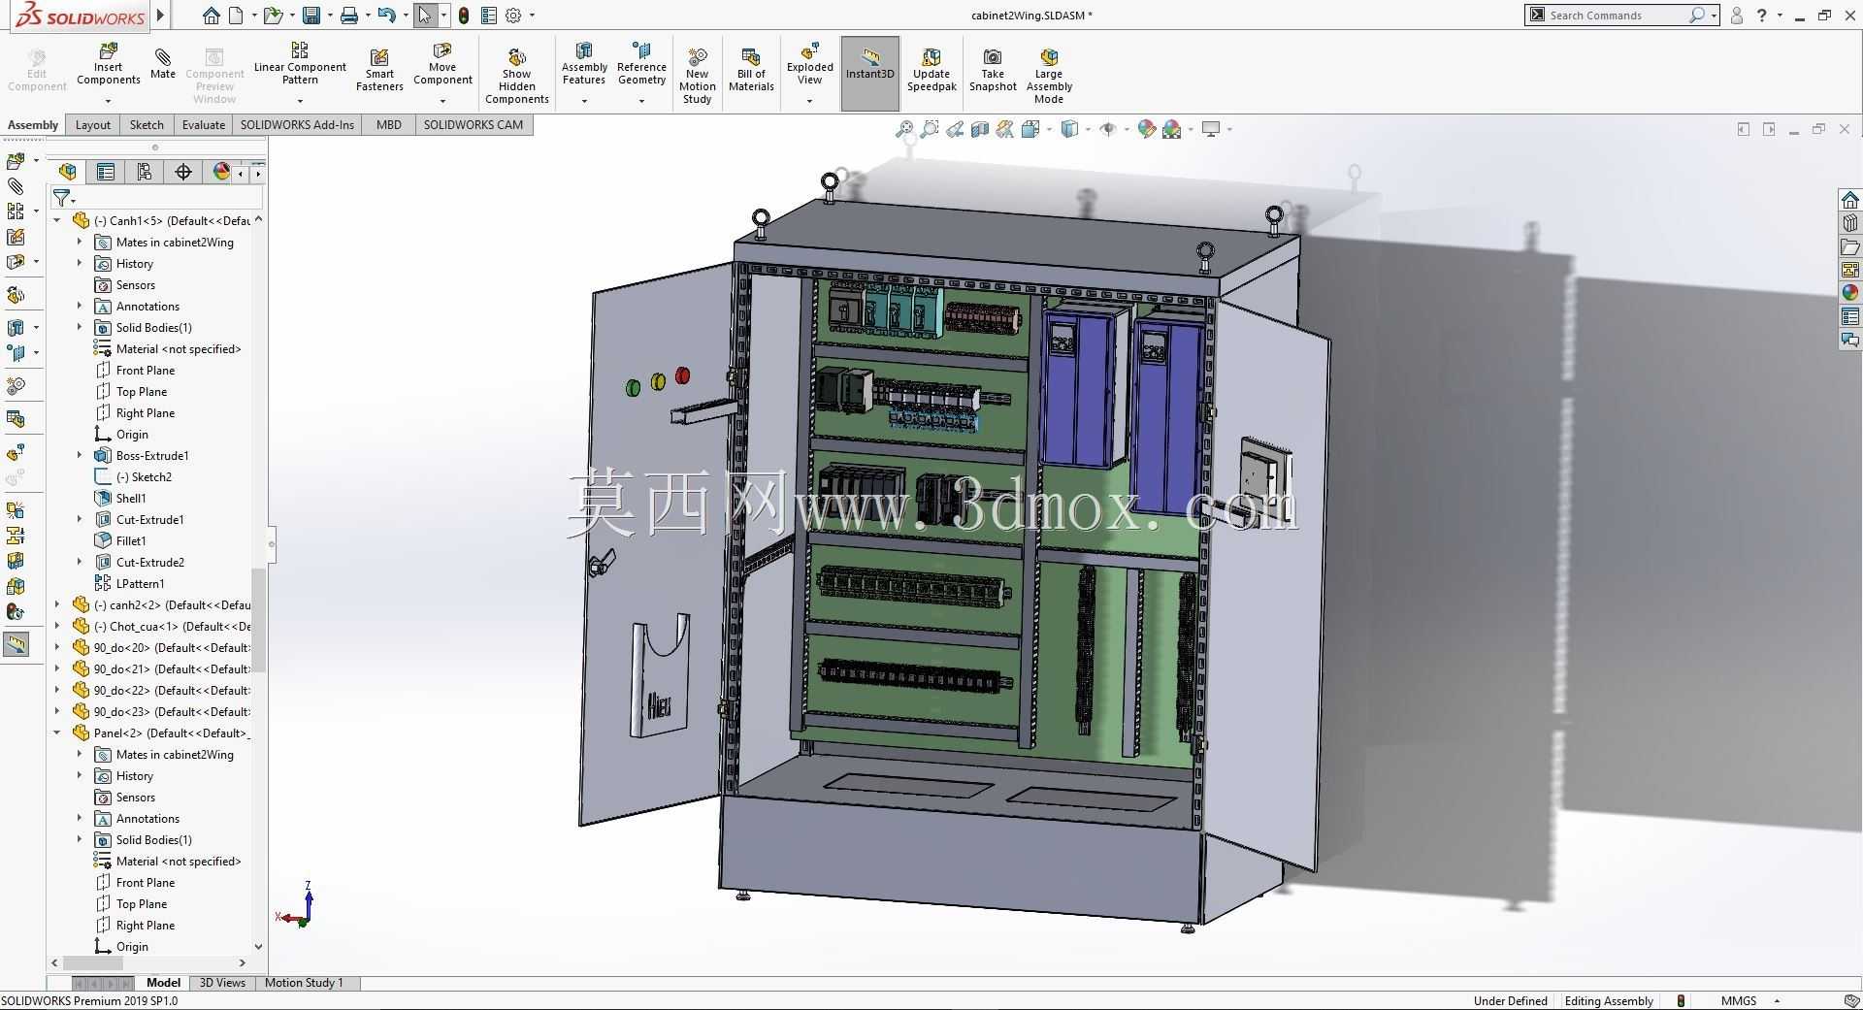Click Update Speedpak

(x=931, y=71)
